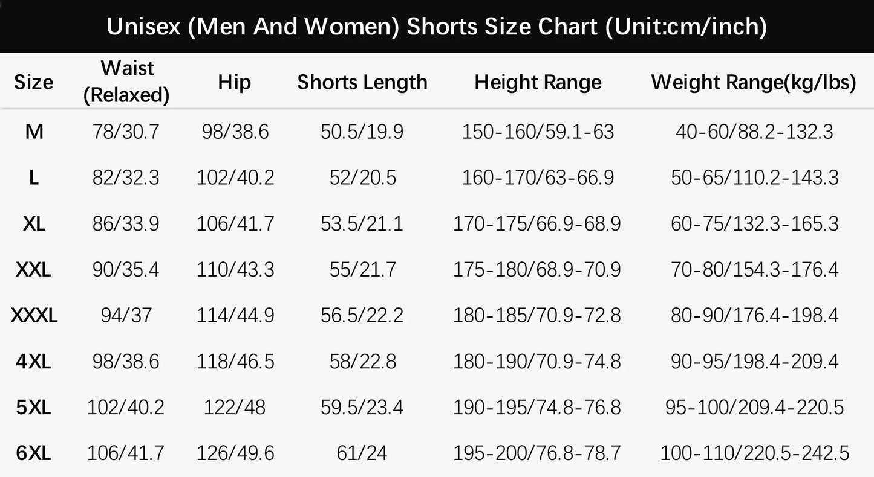The image size is (874, 477).
Task: Select the Shorts Length column header
Action: [x=362, y=82]
